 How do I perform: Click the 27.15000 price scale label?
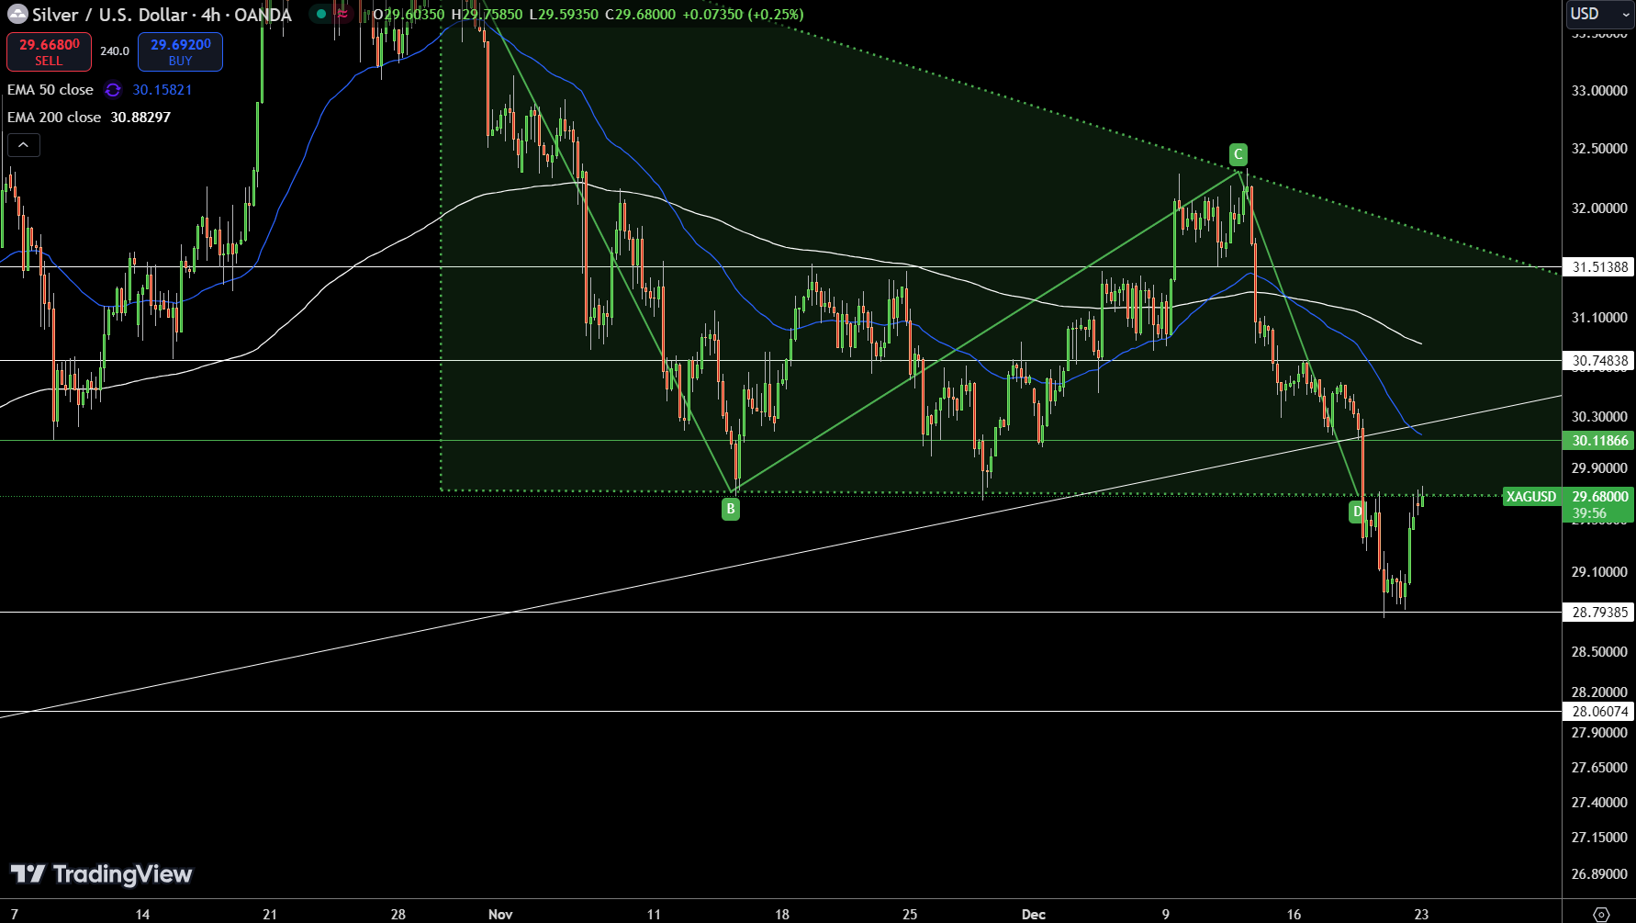(1599, 838)
